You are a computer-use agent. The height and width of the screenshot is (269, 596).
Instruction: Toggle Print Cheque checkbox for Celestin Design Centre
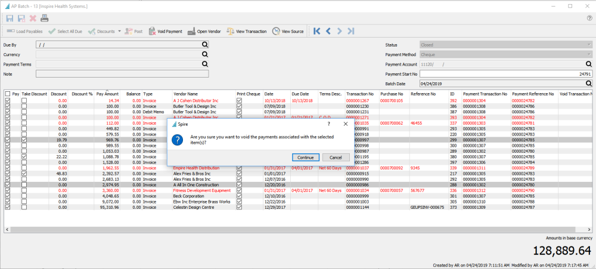pyautogui.click(x=240, y=208)
